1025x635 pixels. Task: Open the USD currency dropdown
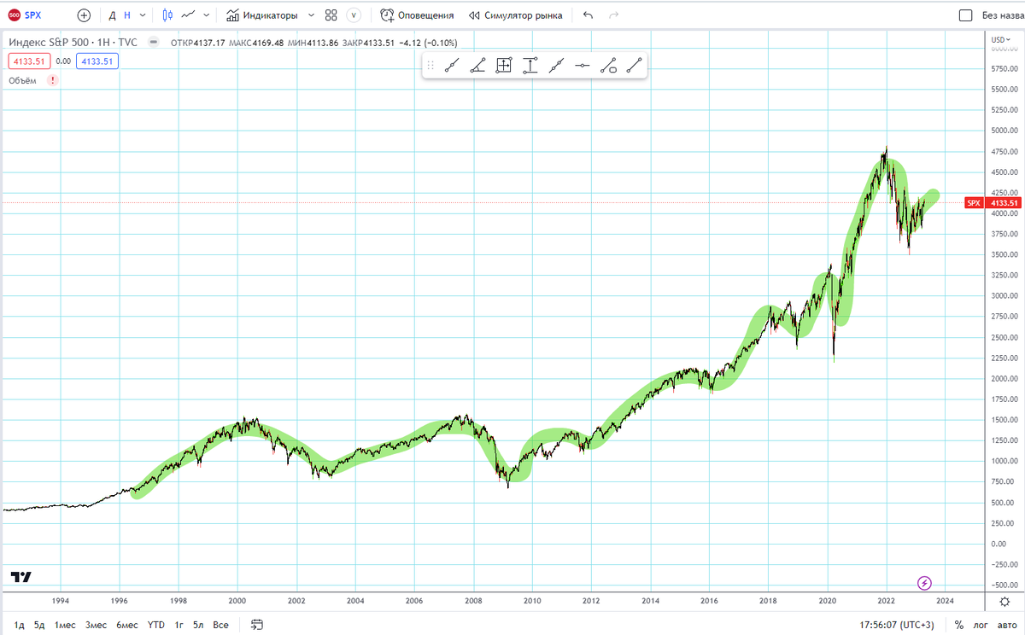pos(1000,39)
